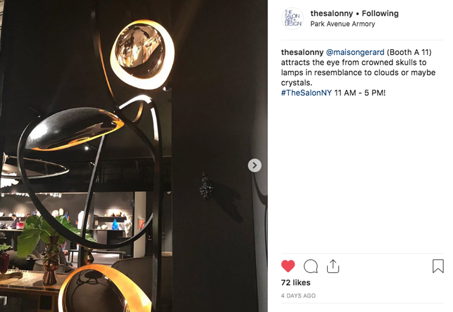Open the Park Avenue Armory location
Viewport: 453px width, 312px height.
click(343, 24)
